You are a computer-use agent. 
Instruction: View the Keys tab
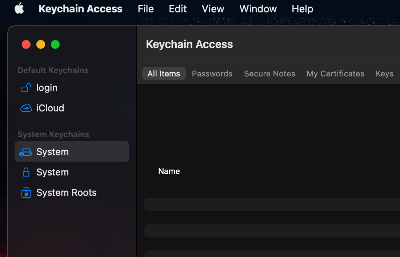384,74
